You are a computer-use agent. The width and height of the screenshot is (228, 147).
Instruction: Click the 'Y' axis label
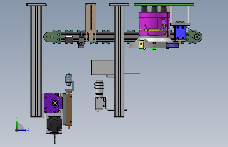pos(17,118)
